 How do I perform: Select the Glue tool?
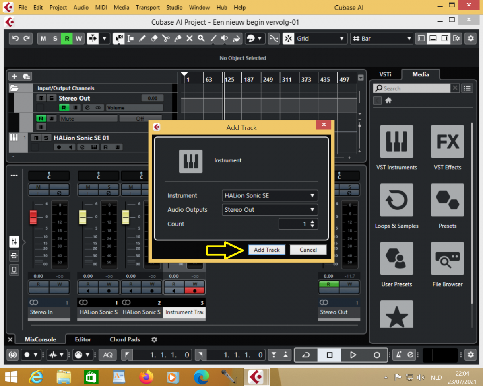178,39
